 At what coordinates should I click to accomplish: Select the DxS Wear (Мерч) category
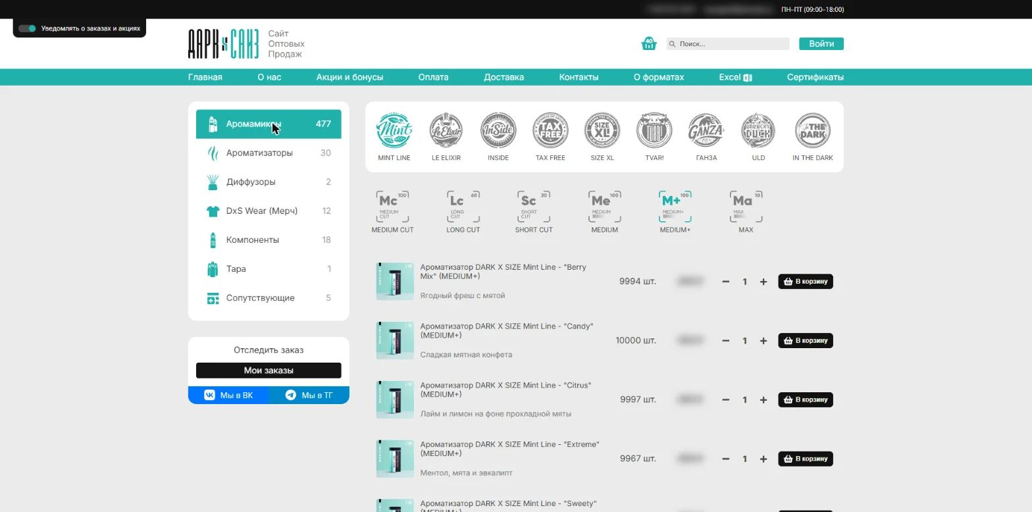click(269, 211)
